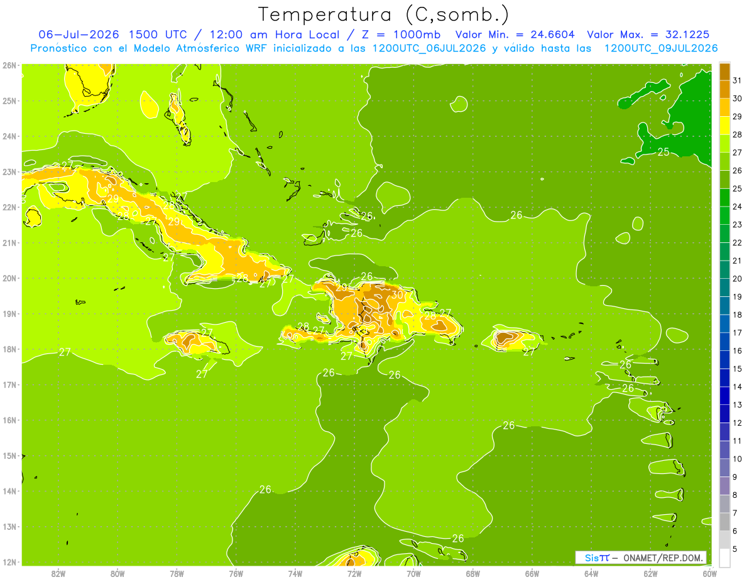The image size is (754, 582).
Task: Click the 64W longitude axis label
Action: point(592,573)
